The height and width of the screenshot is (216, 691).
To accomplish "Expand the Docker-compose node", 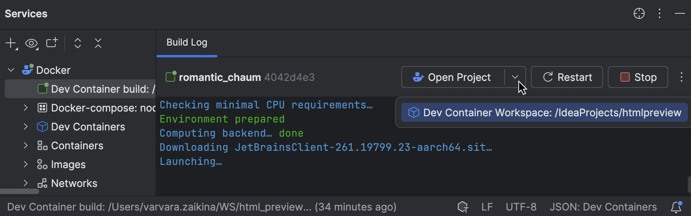I will point(26,108).
